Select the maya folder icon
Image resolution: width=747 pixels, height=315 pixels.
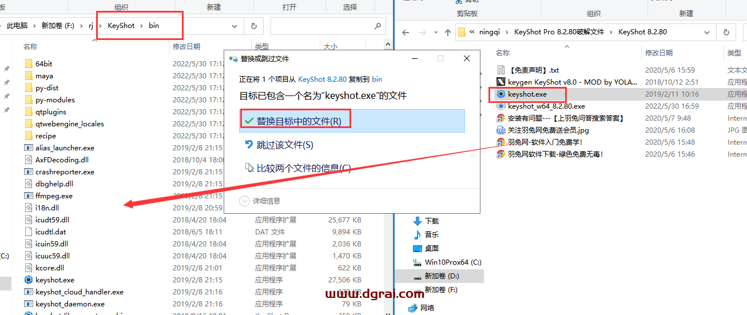pyautogui.click(x=29, y=75)
